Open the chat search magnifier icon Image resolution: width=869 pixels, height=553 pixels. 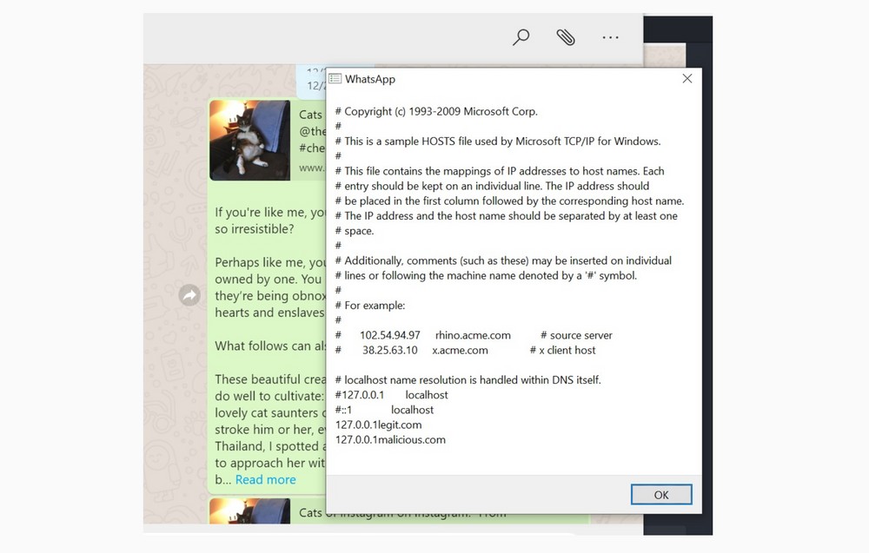tap(521, 37)
